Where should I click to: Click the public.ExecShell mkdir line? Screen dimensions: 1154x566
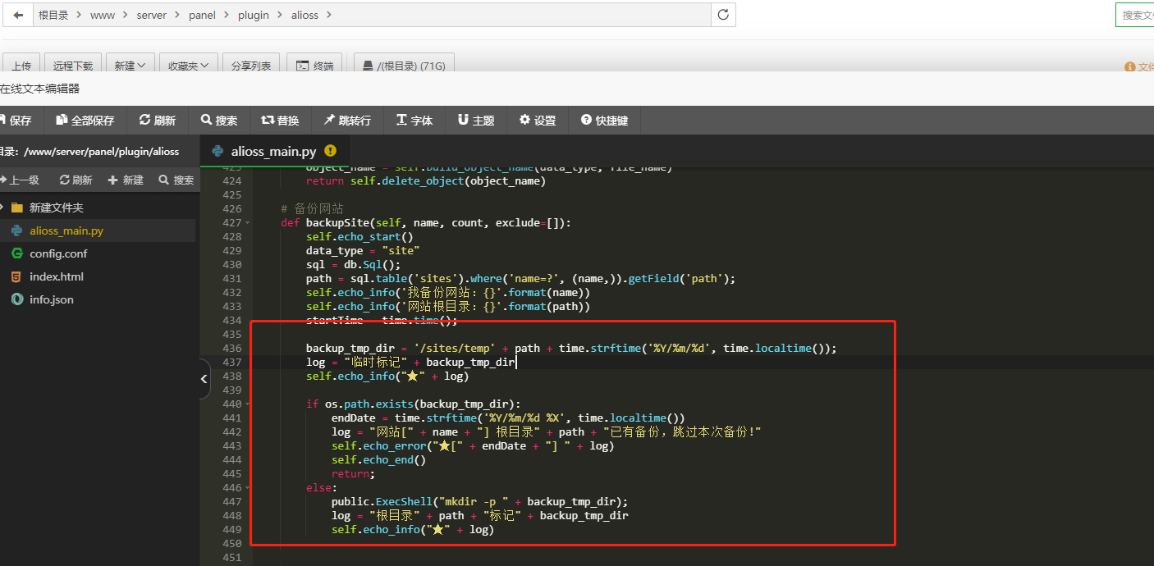click(479, 501)
